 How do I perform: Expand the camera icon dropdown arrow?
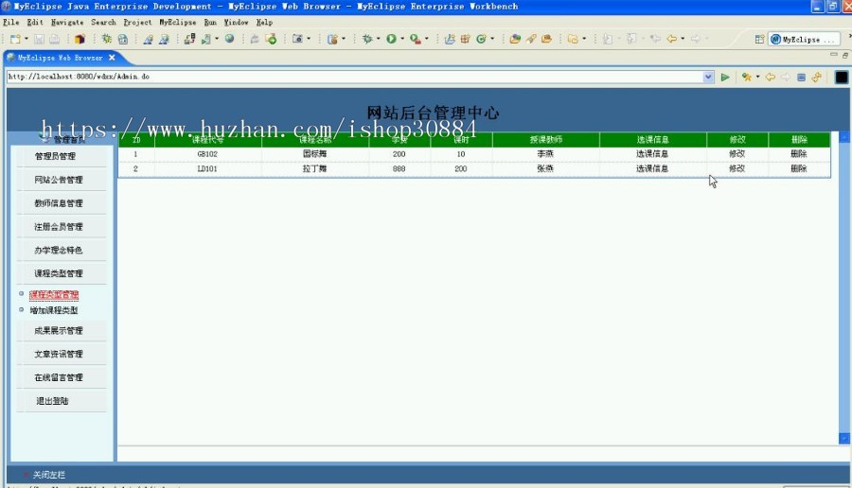(309, 39)
